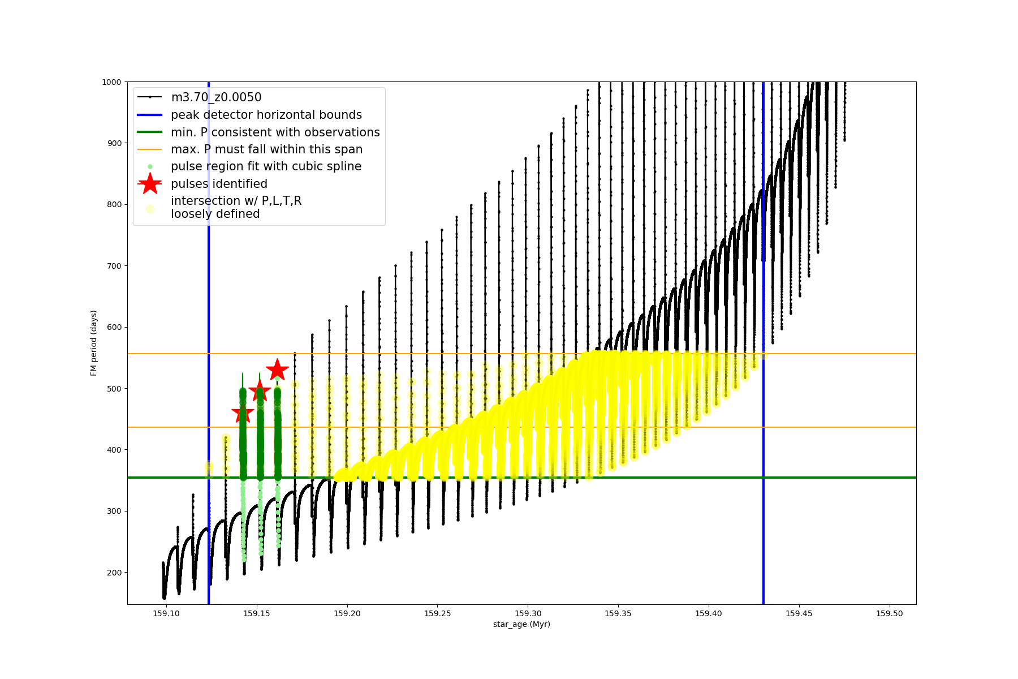Image resolution: width=1018 pixels, height=679 pixels.
Task: Click the lowest red star marker on the plot
Action: (x=243, y=413)
